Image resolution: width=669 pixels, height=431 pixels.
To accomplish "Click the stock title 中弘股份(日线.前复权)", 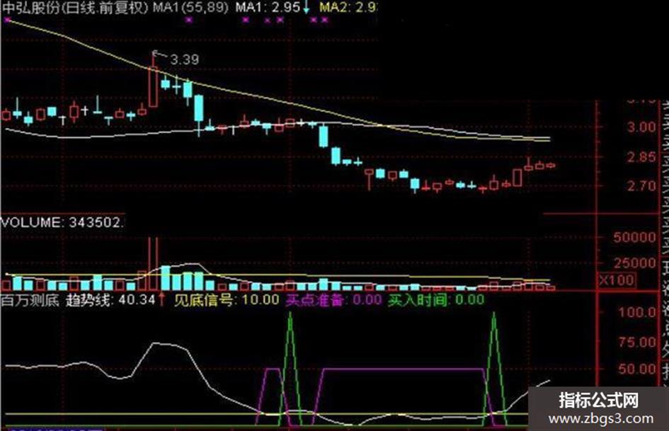I will click(x=75, y=8).
